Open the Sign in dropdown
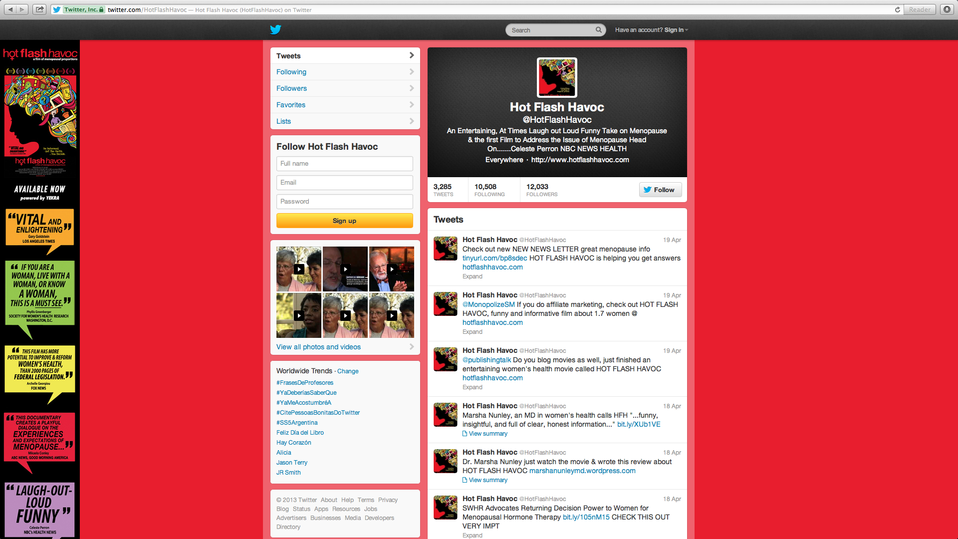This screenshot has height=539, width=958. click(676, 30)
